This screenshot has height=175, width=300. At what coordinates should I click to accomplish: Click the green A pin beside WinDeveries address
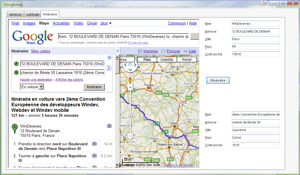pyautogui.click(x=15, y=128)
